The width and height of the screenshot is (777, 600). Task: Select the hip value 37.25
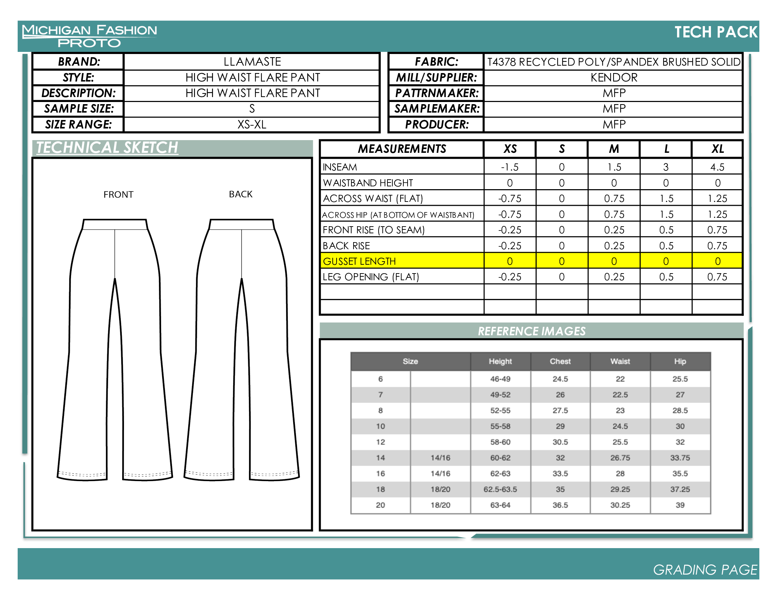coord(680,489)
